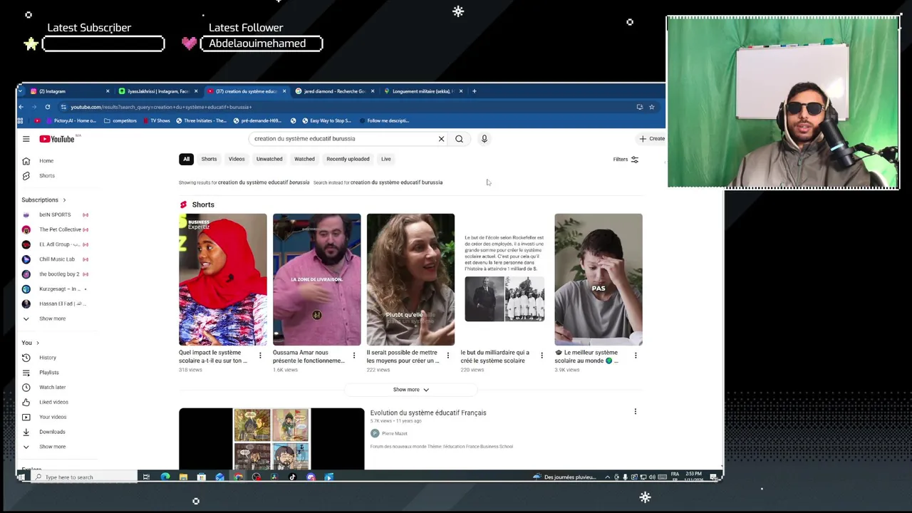The image size is (912, 513).
Task: Select the Shorts filter chip
Action: pos(209,159)
